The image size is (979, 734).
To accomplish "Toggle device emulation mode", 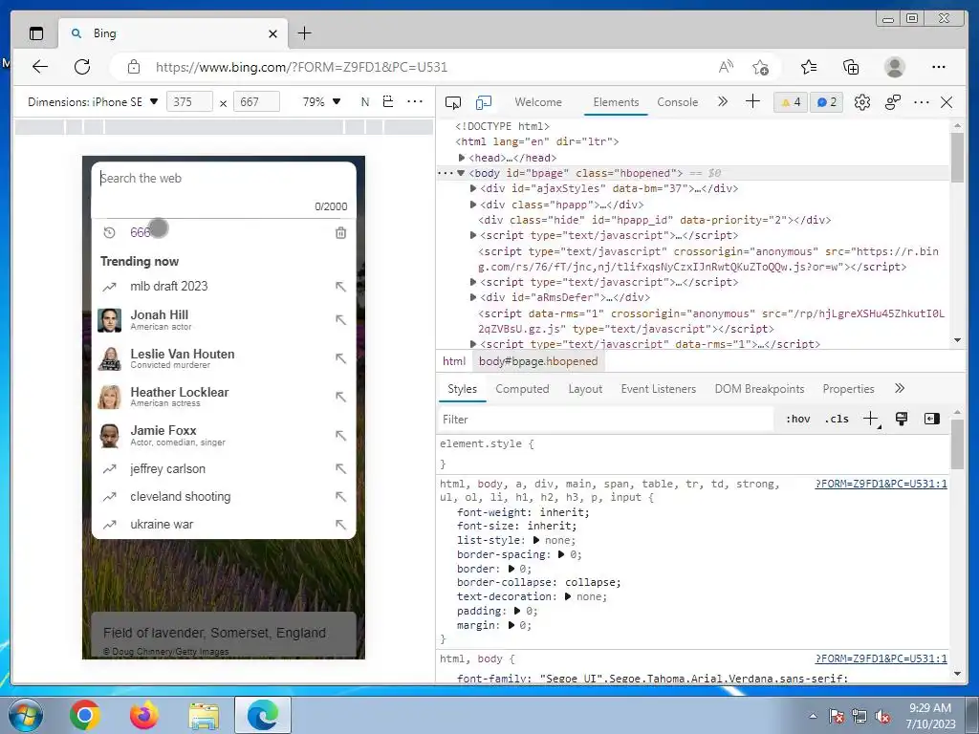I will 484,102.
